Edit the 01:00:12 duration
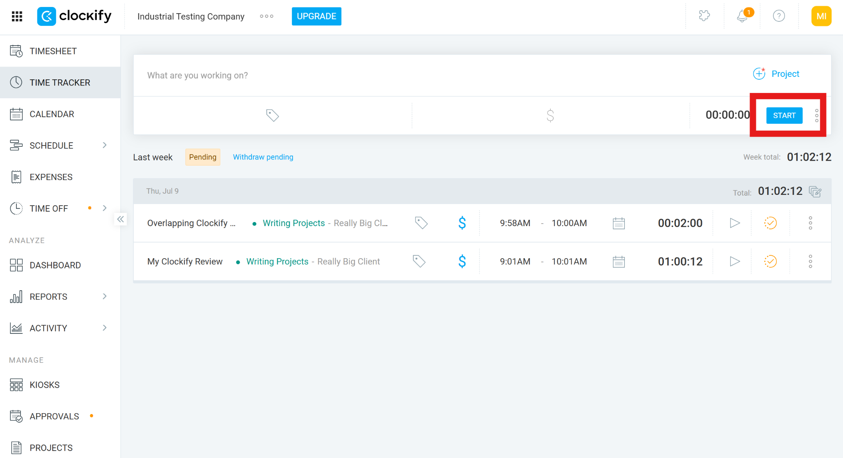 680,261
